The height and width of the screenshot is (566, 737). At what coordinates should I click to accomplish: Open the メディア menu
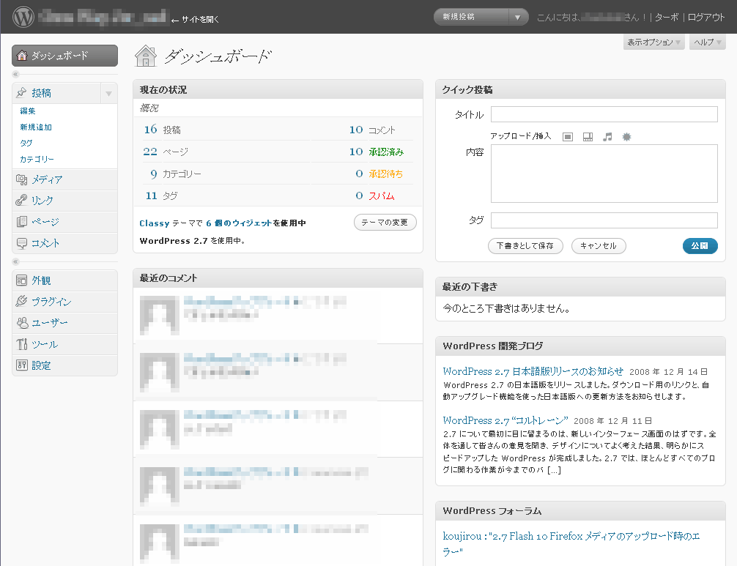[47, 179]
